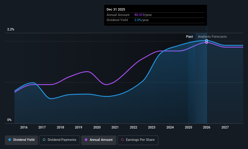Image resolution: width=248 pixels, height=149 pixels.
Task: Click the teal Dividend Payments circle icon
Action: 44,140
